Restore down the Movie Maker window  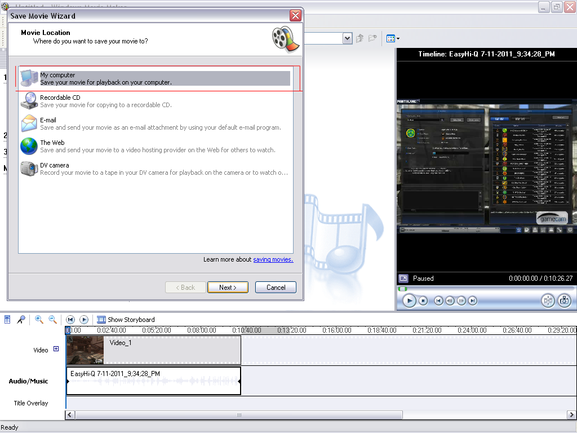(x=556, y=7)
